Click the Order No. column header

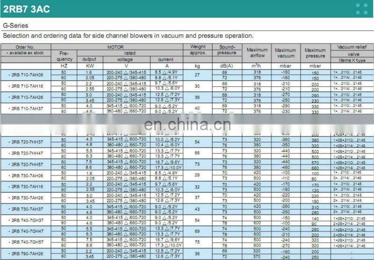tap(25, 47)
